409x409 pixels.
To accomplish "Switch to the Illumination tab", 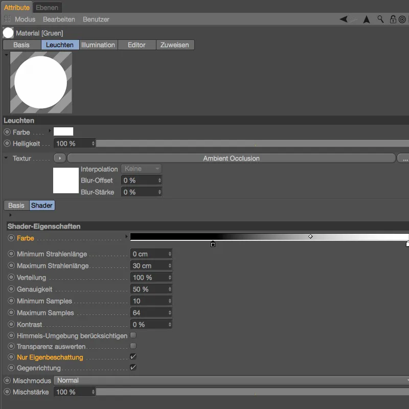I will tap(98, 44).
